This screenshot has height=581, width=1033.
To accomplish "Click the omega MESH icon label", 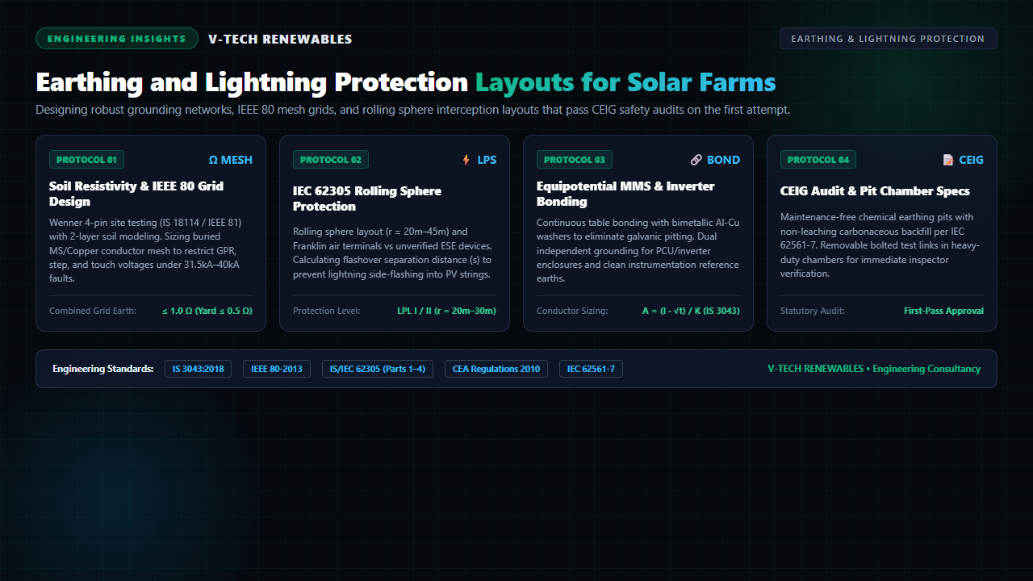I will [x=231, y=160].
